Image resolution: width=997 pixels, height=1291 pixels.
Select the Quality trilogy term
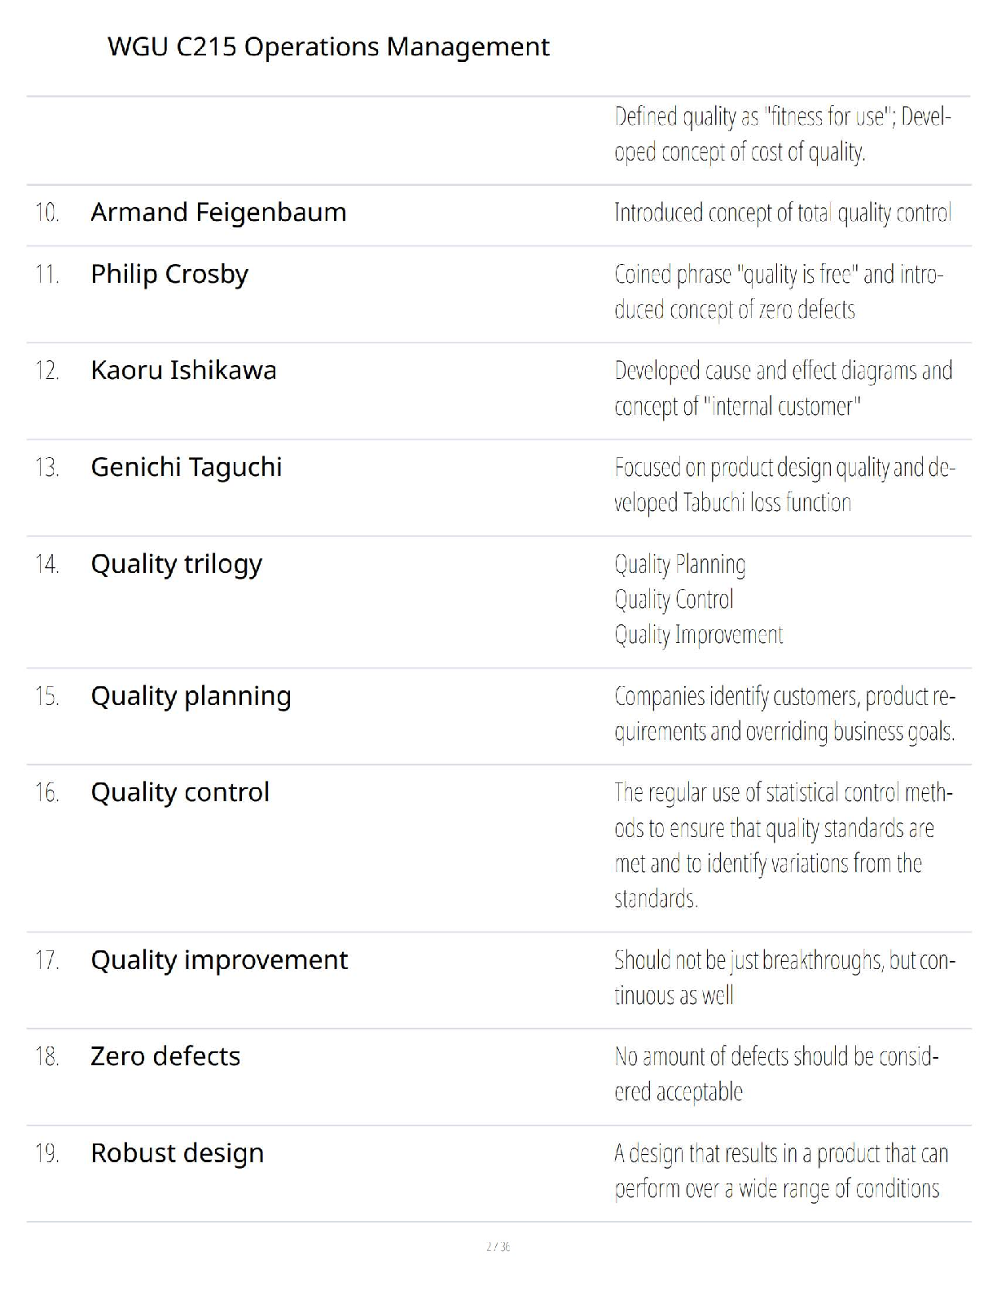177,564
